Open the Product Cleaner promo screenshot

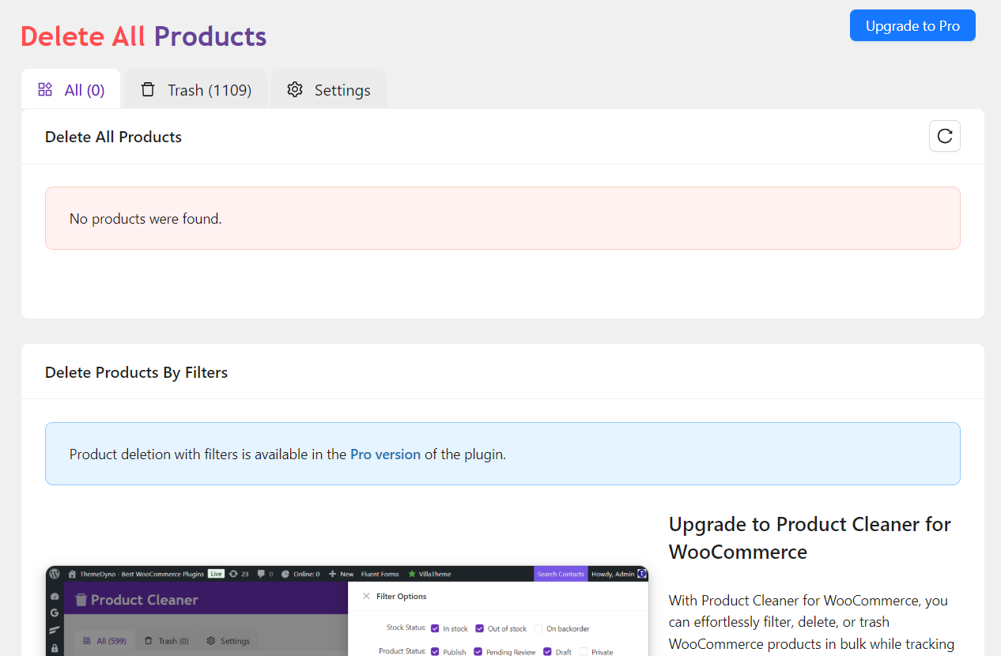click(x=346, y=610)
